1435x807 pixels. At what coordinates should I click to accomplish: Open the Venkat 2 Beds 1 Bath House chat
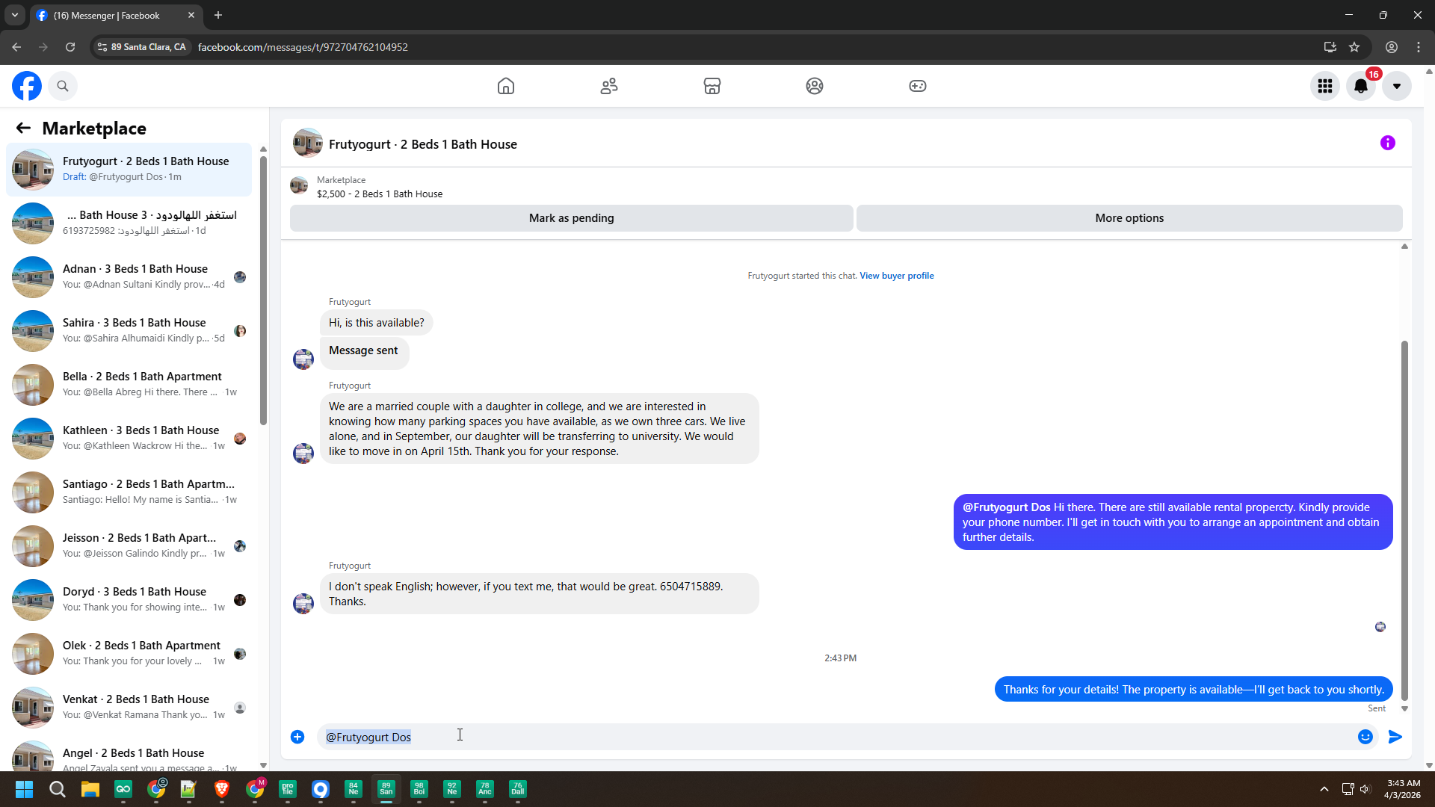pos(129,707)
